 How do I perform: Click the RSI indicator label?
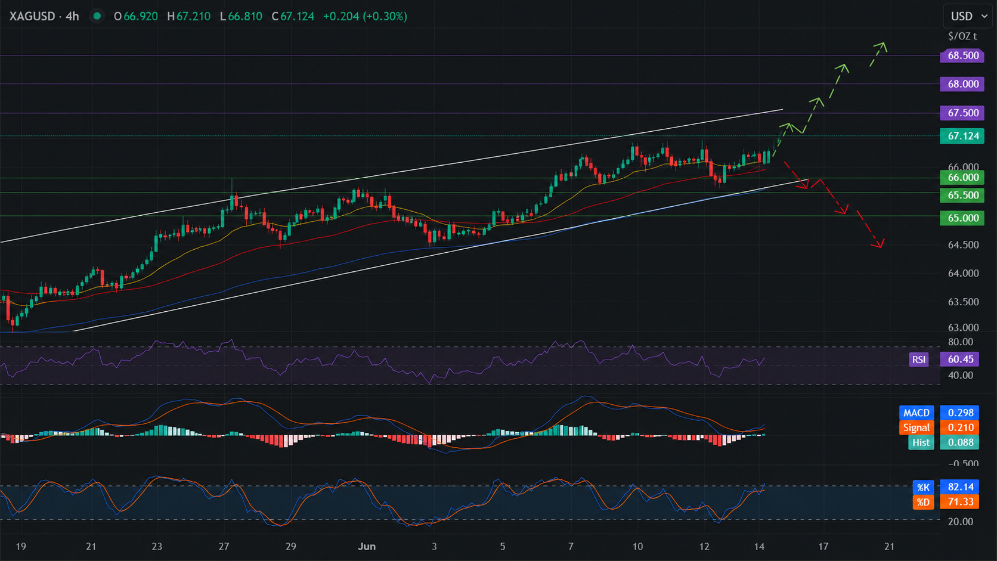(919, 359)
